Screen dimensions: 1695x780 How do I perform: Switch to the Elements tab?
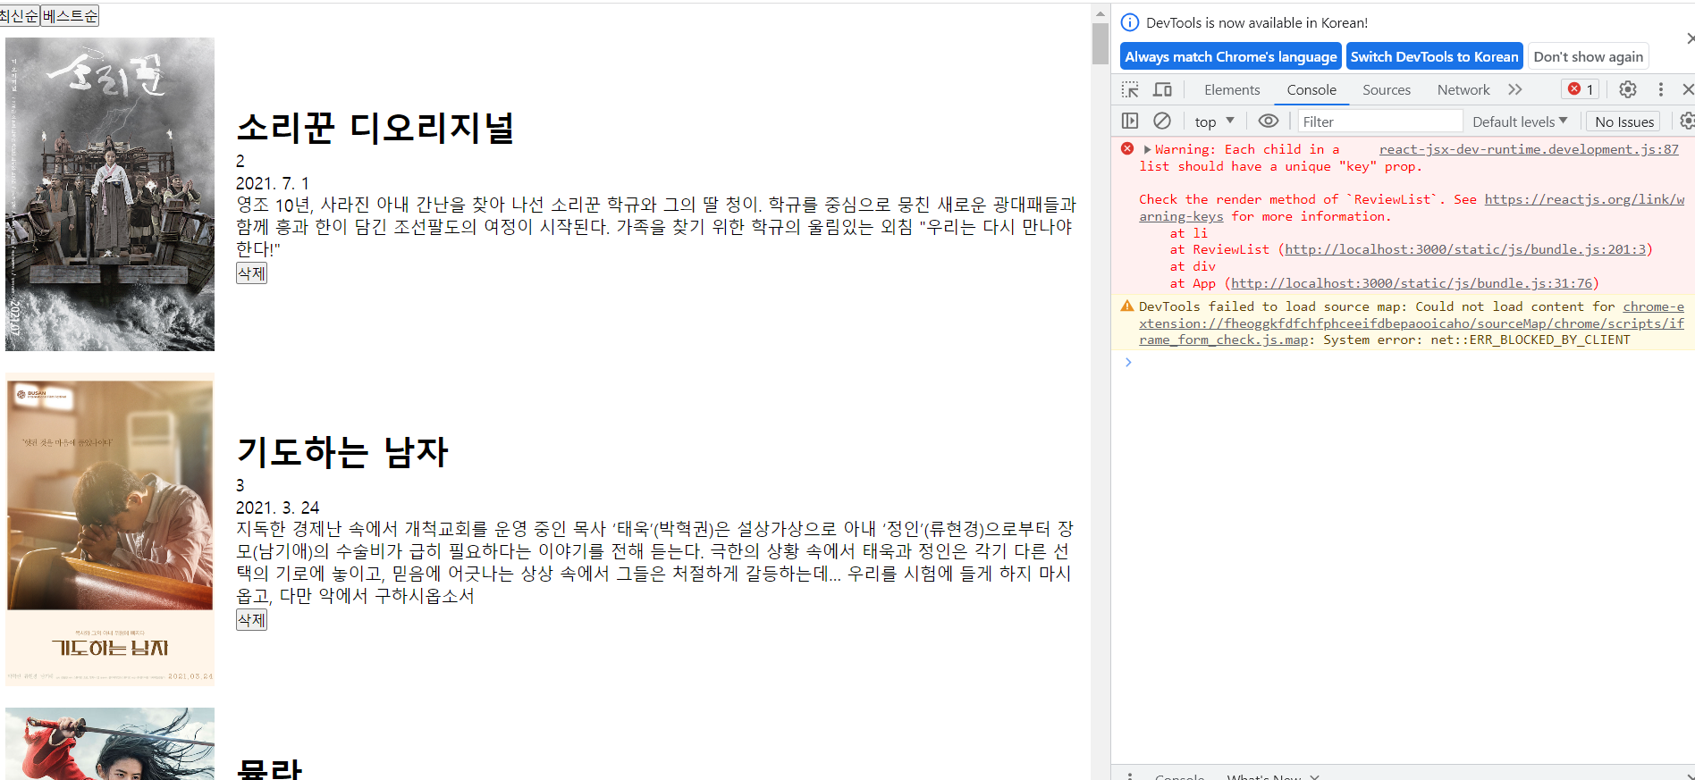1232,89
